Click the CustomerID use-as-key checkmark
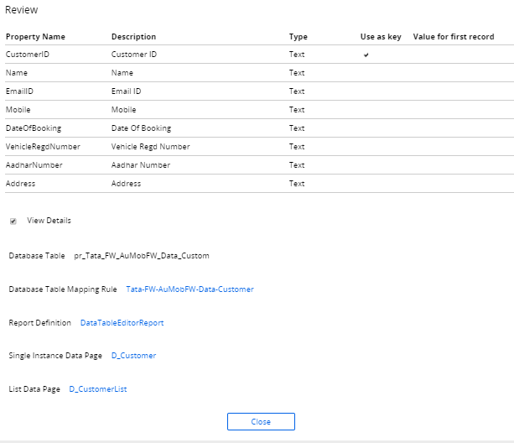This screenshot has width=514, height=443. (x=366, y=55)
